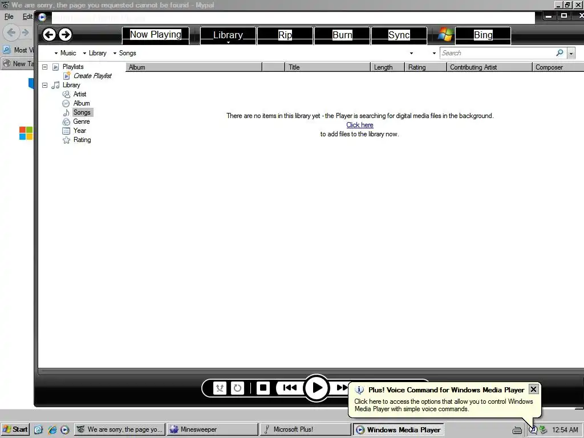
Task: Open the Bing tab
Action: (483, 35)
